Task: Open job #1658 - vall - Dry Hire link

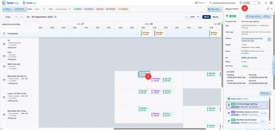Action: (x=249, y=58)
